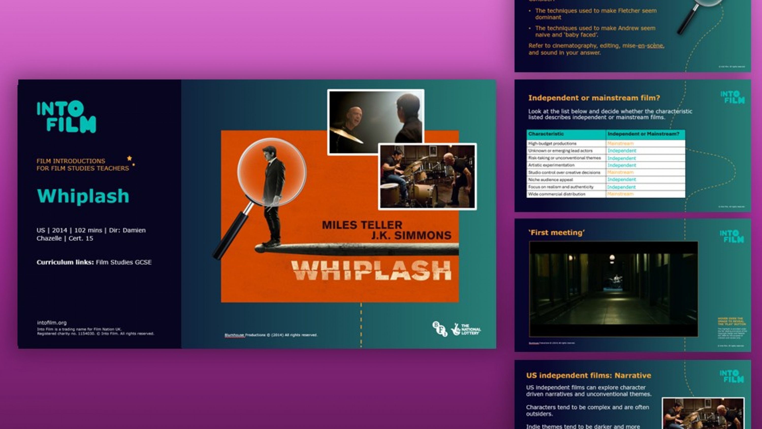762x429 pixels.
Task: Click 'FILM INTRODUCTIONS FOR FILM STUDIES TEACHERS' text
Action: 83,165
